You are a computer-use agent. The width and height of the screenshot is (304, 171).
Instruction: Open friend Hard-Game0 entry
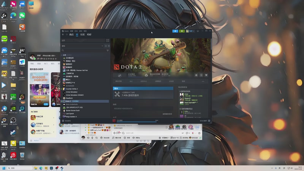[192, 103]
